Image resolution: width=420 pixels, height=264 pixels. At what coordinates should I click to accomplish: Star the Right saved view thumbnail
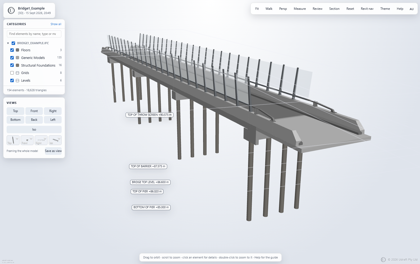click(45, 138)
